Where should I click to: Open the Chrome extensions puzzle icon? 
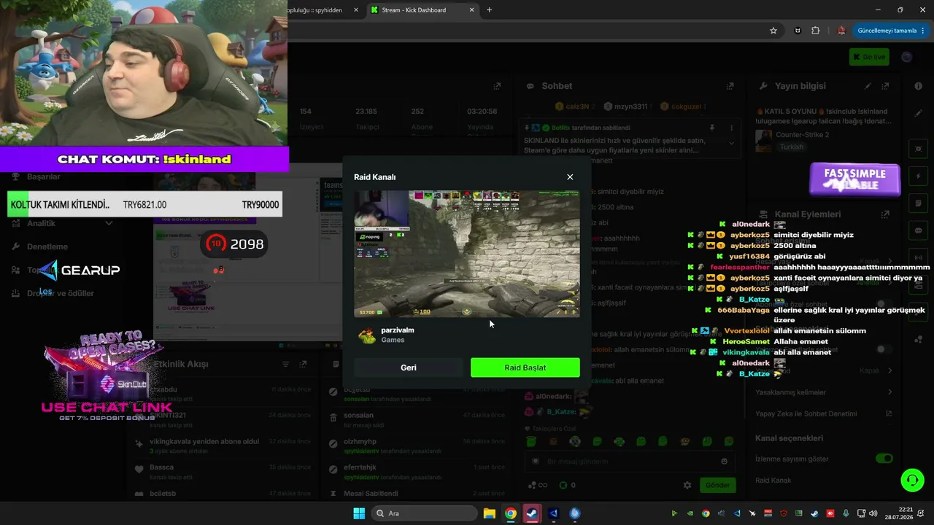(x=816, y=31)
